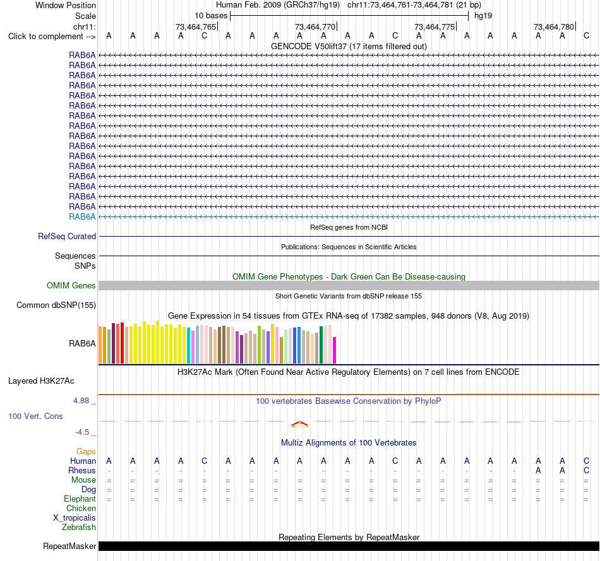Click the 4.88 upper scale value
The image size is (600, 561).
point(81,400)
